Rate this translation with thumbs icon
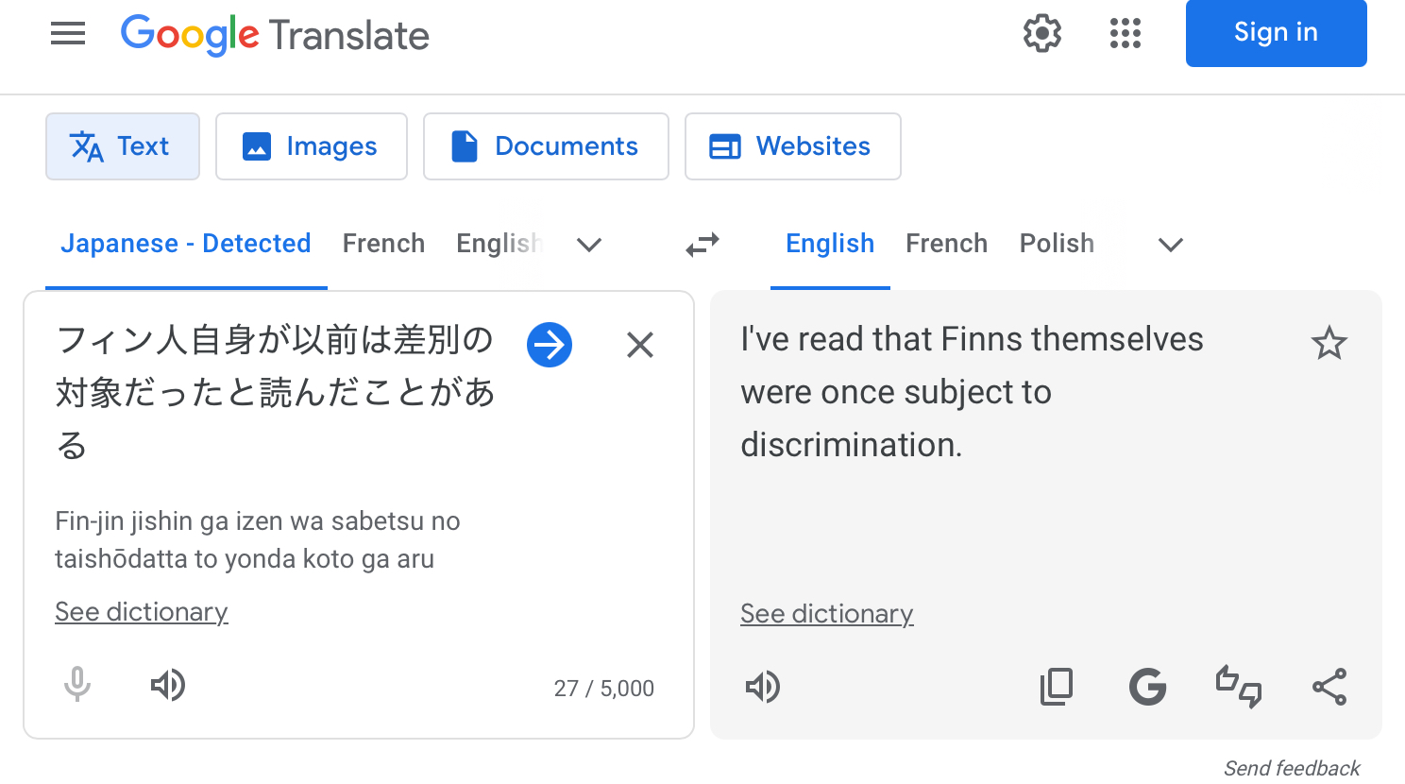This screenshot has width=1405, height=784. point(1238,687)
